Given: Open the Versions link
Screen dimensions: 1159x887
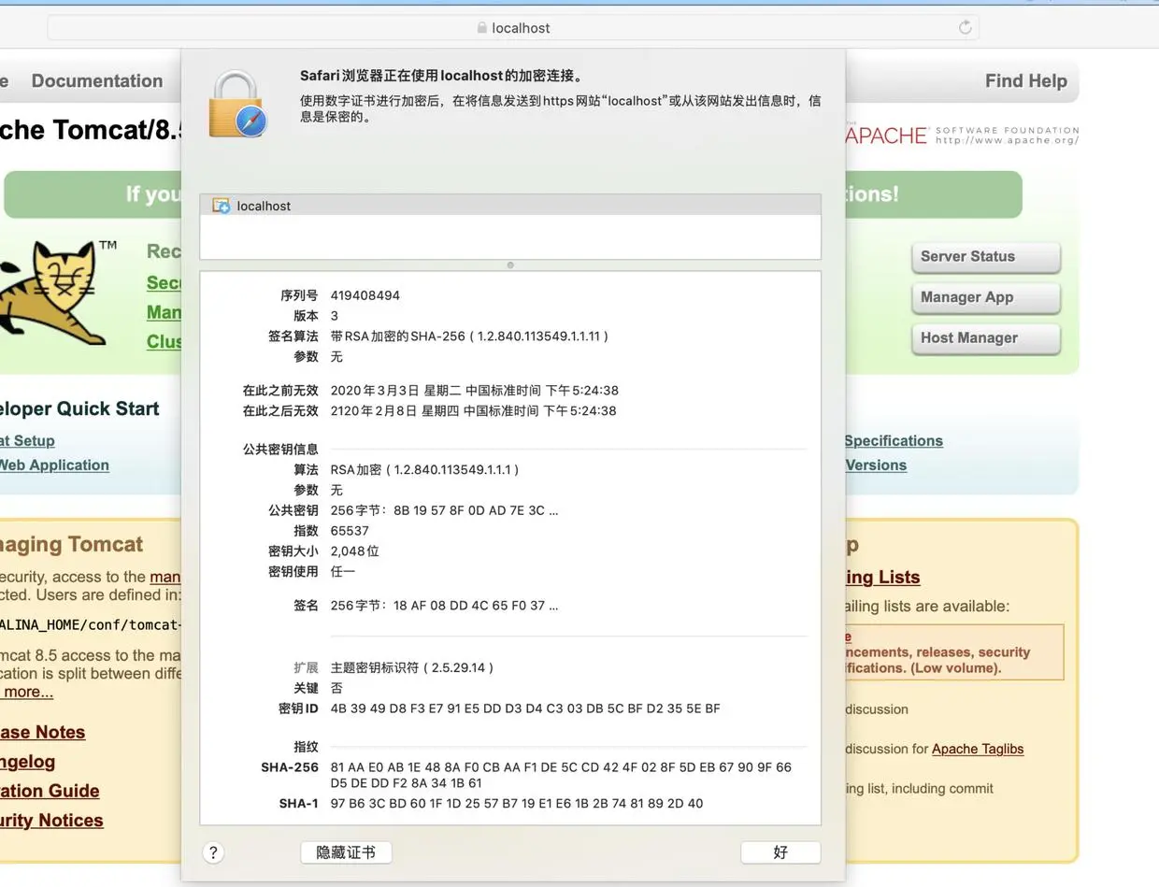Looking at the screenshot, I should point(876,465).
